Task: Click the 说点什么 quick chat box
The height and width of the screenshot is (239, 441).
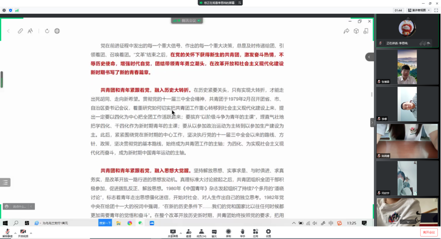Action: 19,206
